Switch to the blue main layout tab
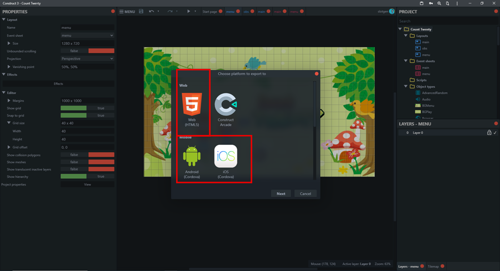The width and height of the screenshot is (500, 271). (262, 12)
